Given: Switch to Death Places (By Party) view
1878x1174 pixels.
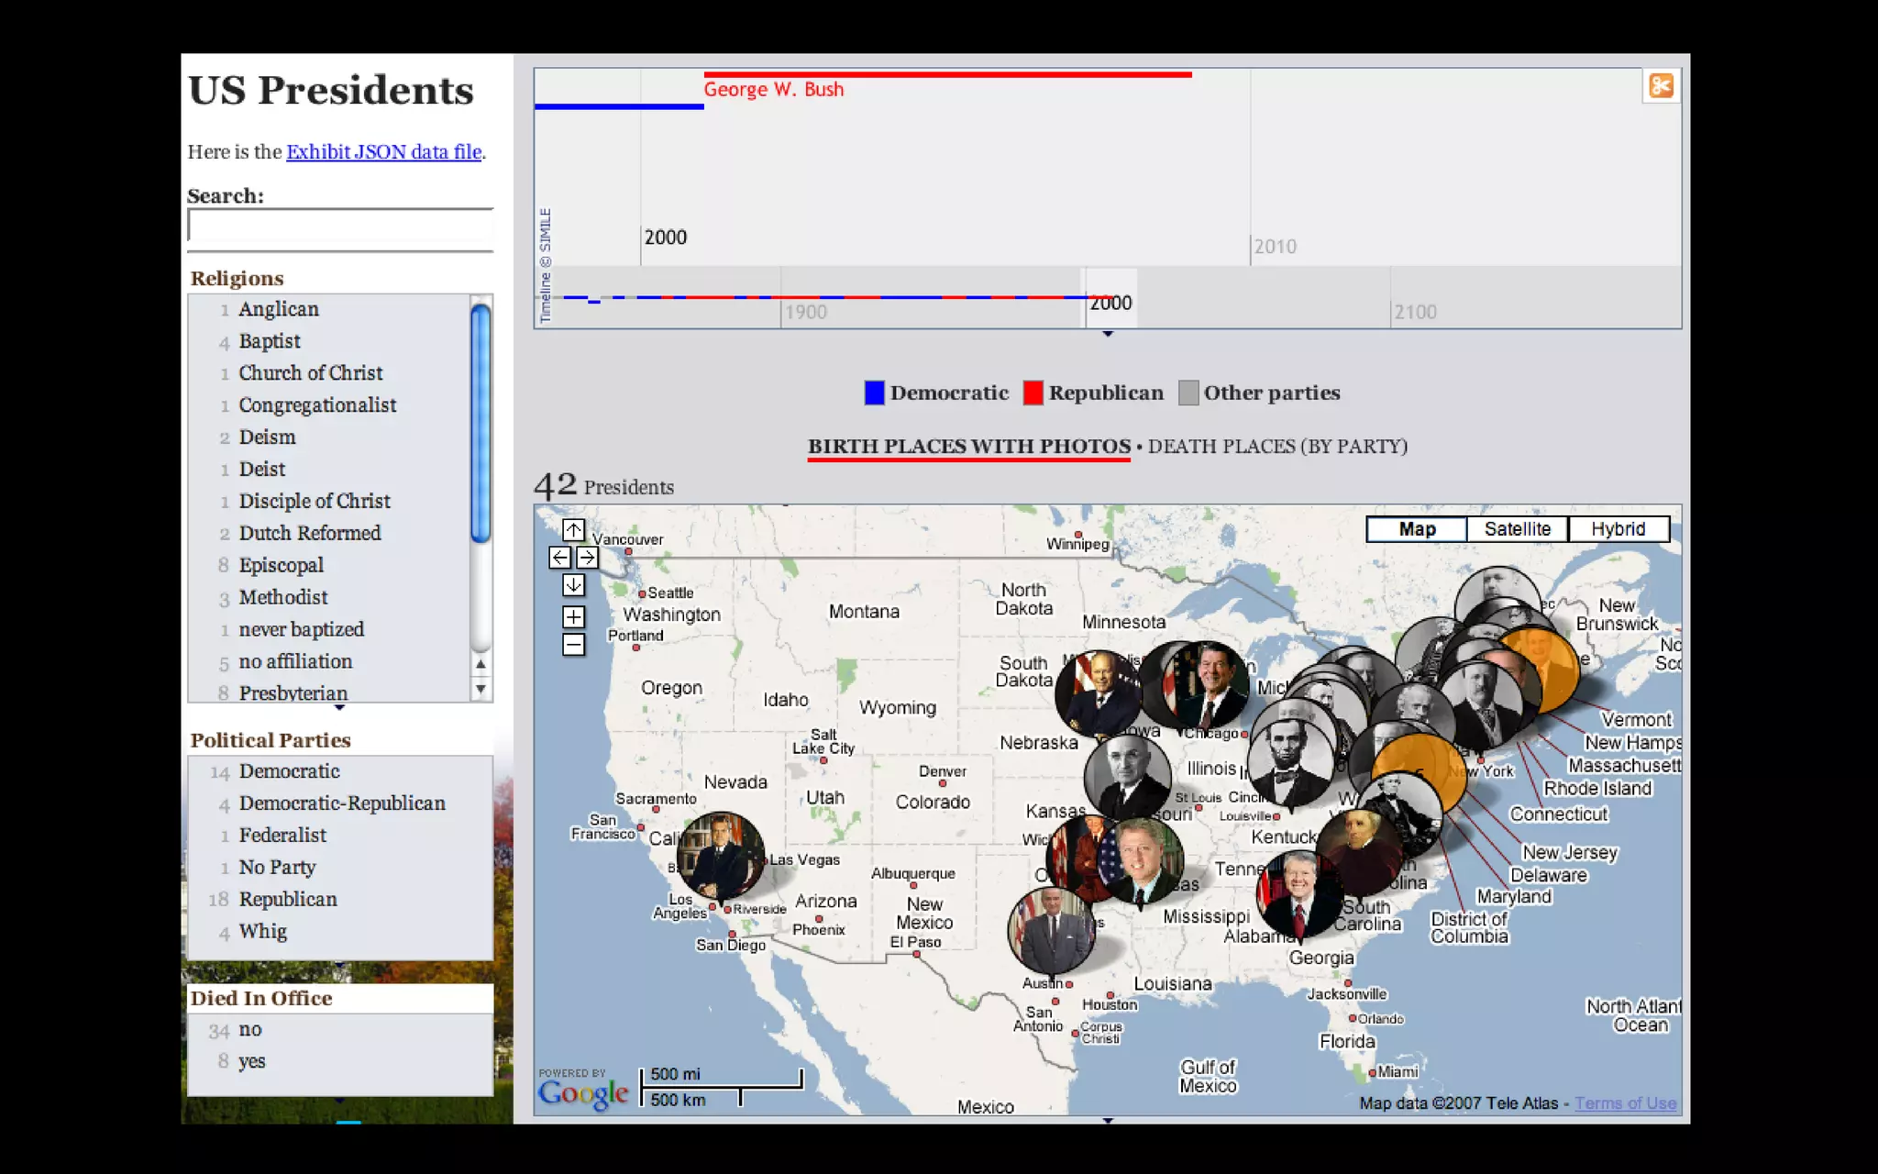Looking at the screenshot, I should pyautogui.click(x=1276, y=447).
